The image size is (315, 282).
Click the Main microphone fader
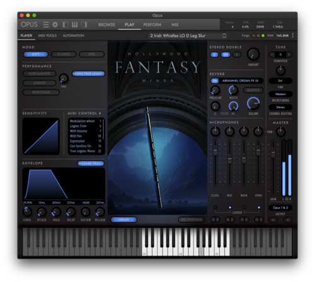coord(244,158)
